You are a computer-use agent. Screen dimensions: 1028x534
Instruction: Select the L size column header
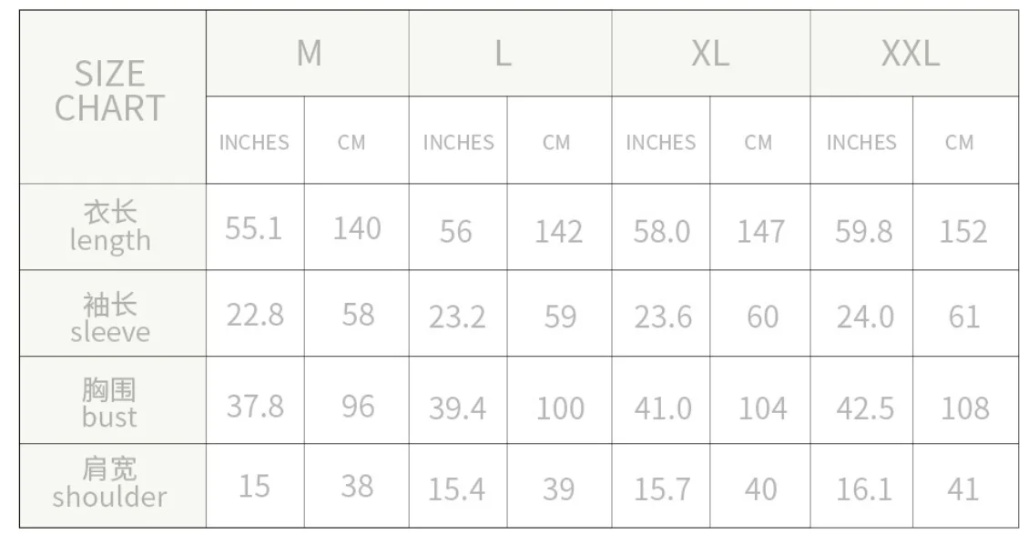point(503,54)
